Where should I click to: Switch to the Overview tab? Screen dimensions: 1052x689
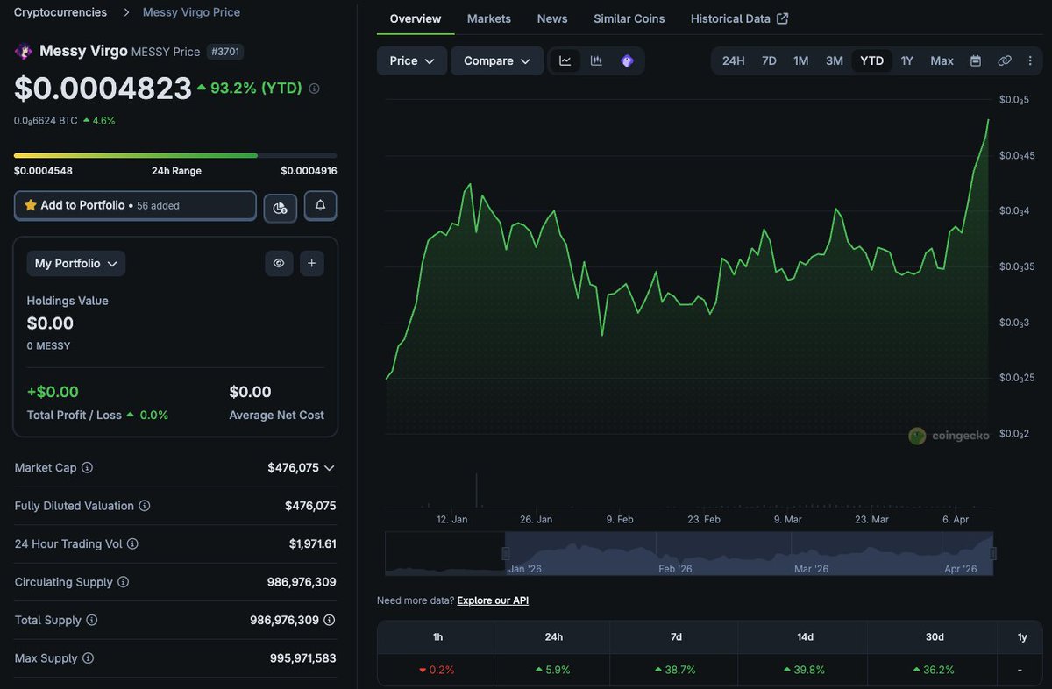(x=416, y=18)
